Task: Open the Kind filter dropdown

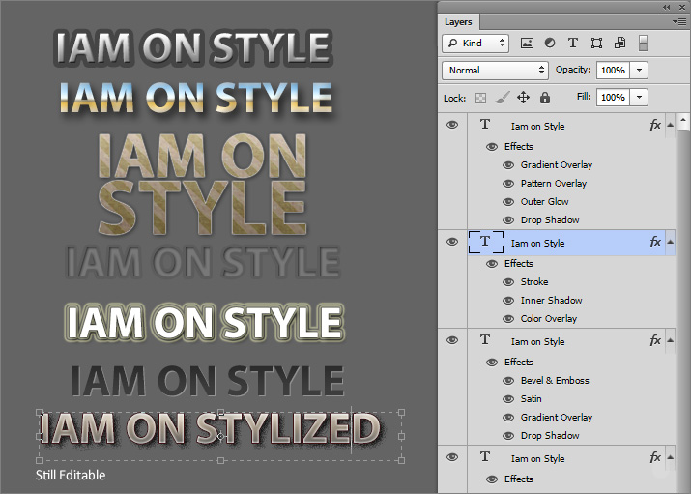Action: (475, 44)
